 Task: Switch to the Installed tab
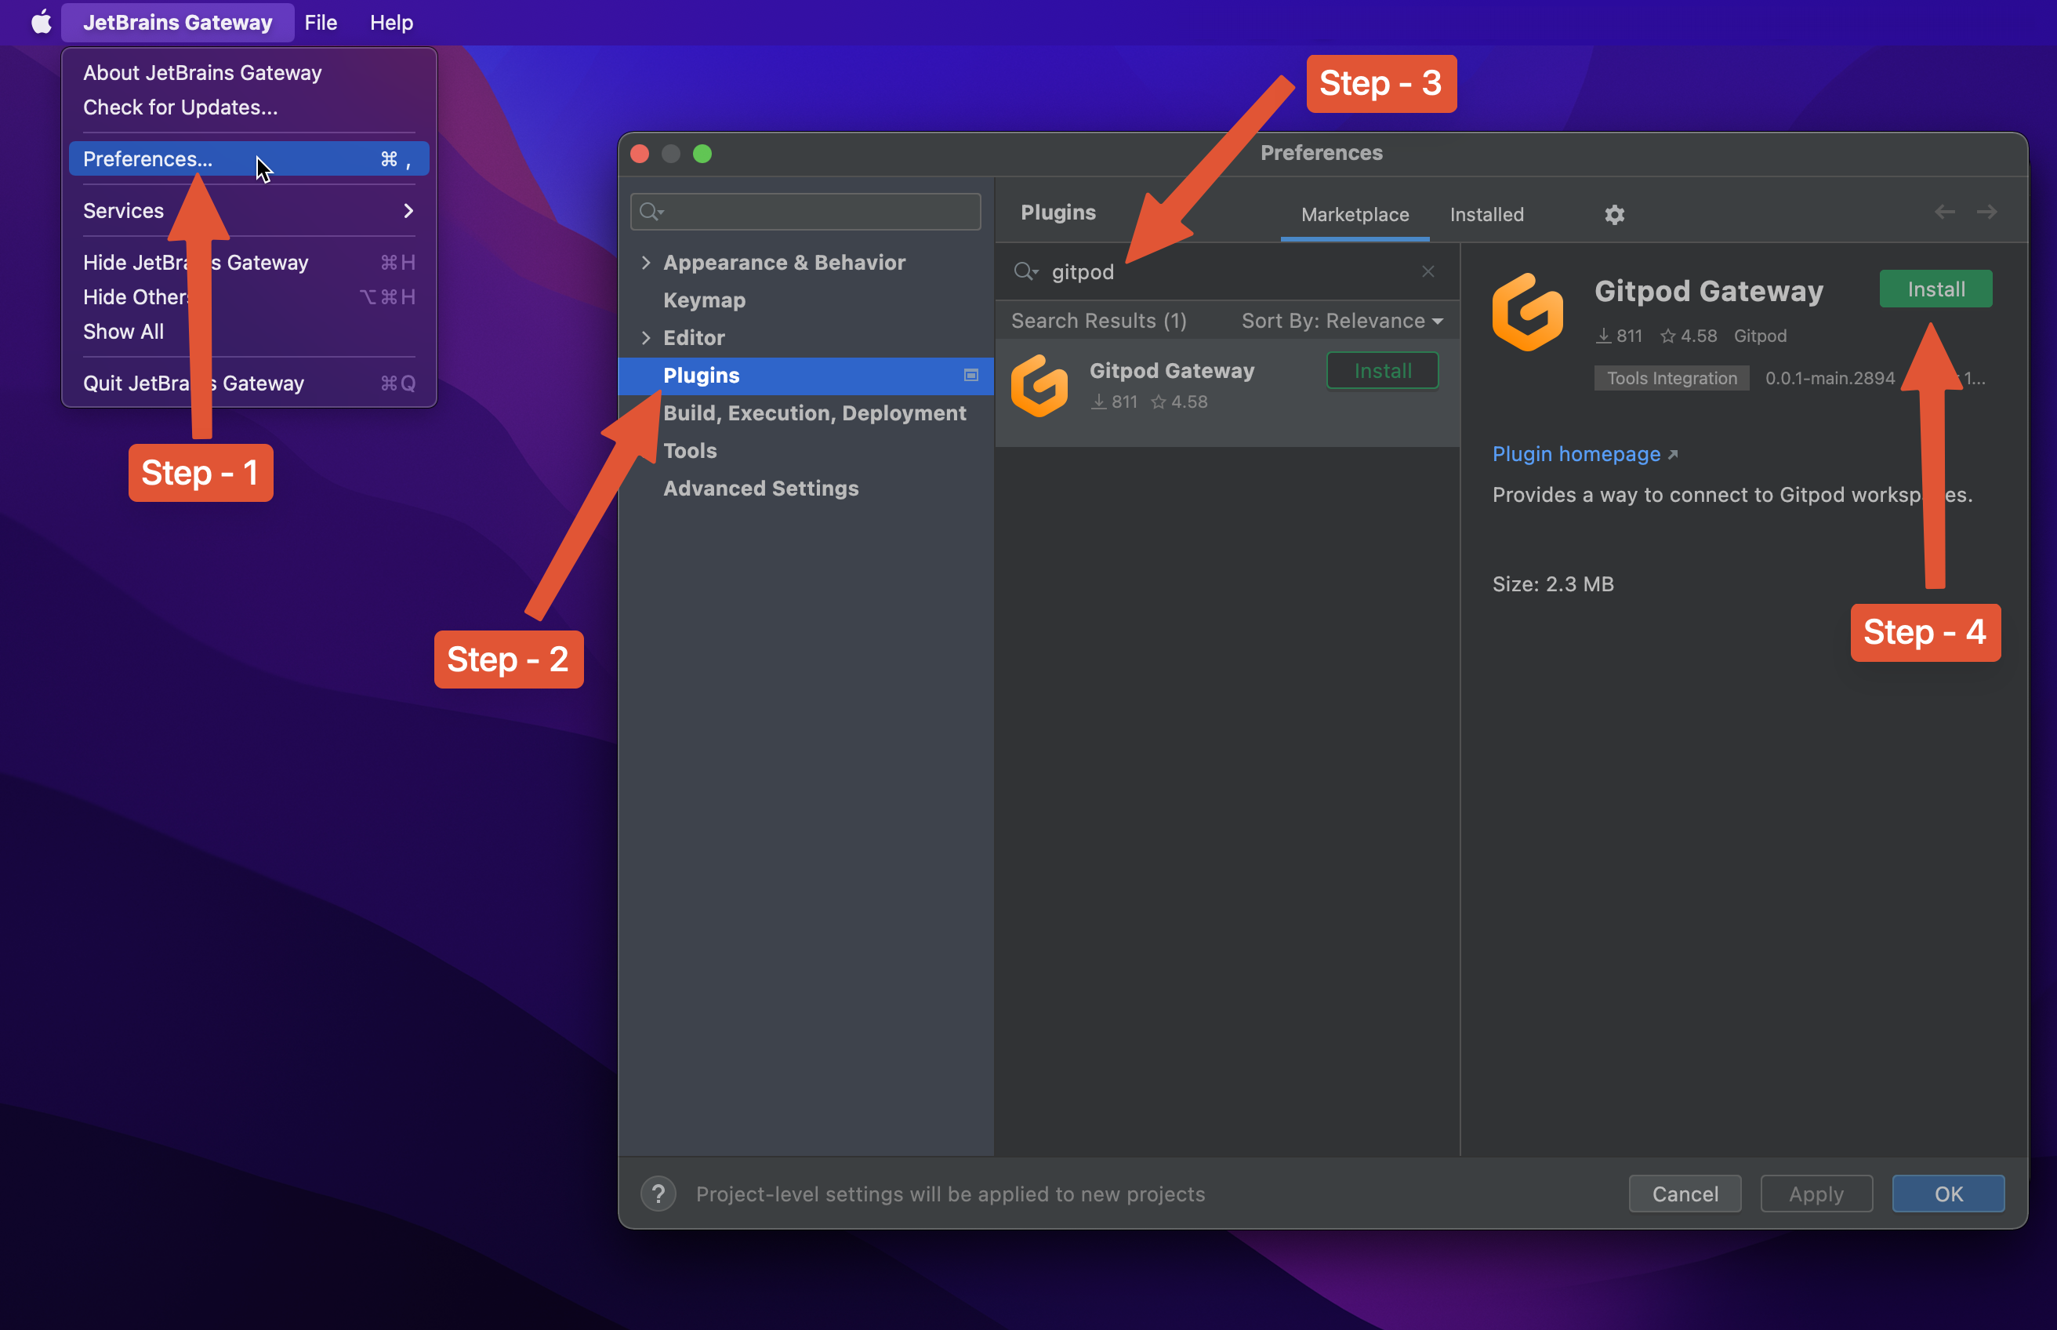tap(1486, 214)
